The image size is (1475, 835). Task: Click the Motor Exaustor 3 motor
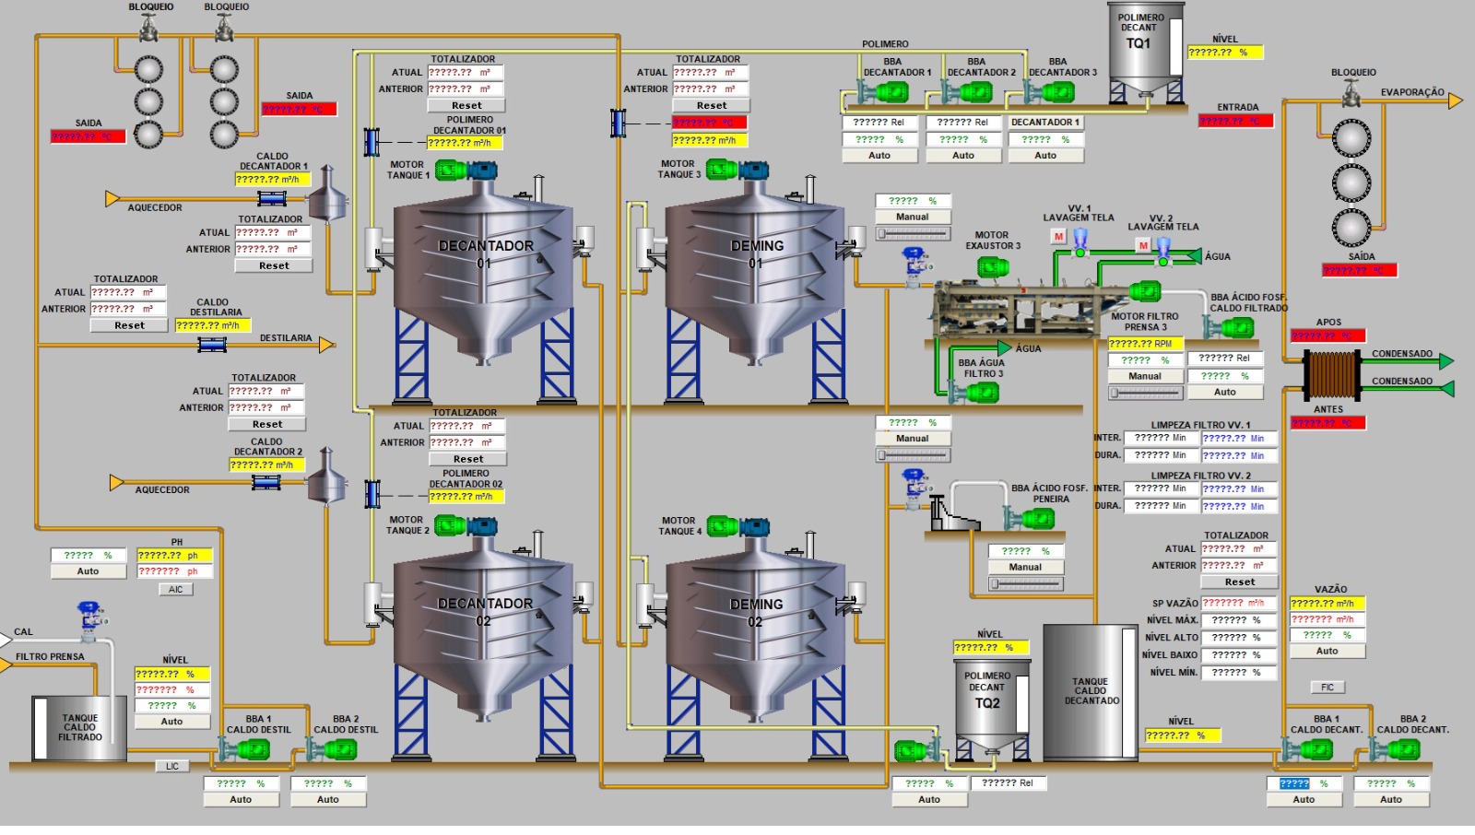coord(993,267)
